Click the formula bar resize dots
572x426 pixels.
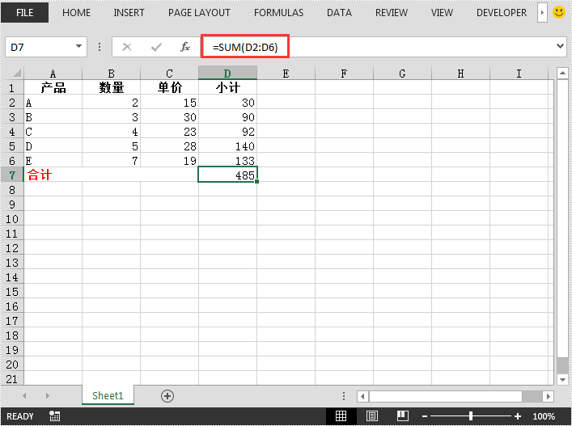(x=100, y=47)
